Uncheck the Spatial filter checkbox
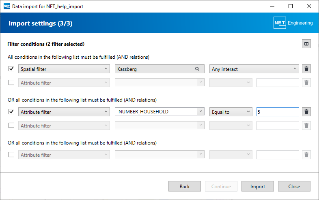The height and width of the screenshot is (200, 319). coord(11,69)
